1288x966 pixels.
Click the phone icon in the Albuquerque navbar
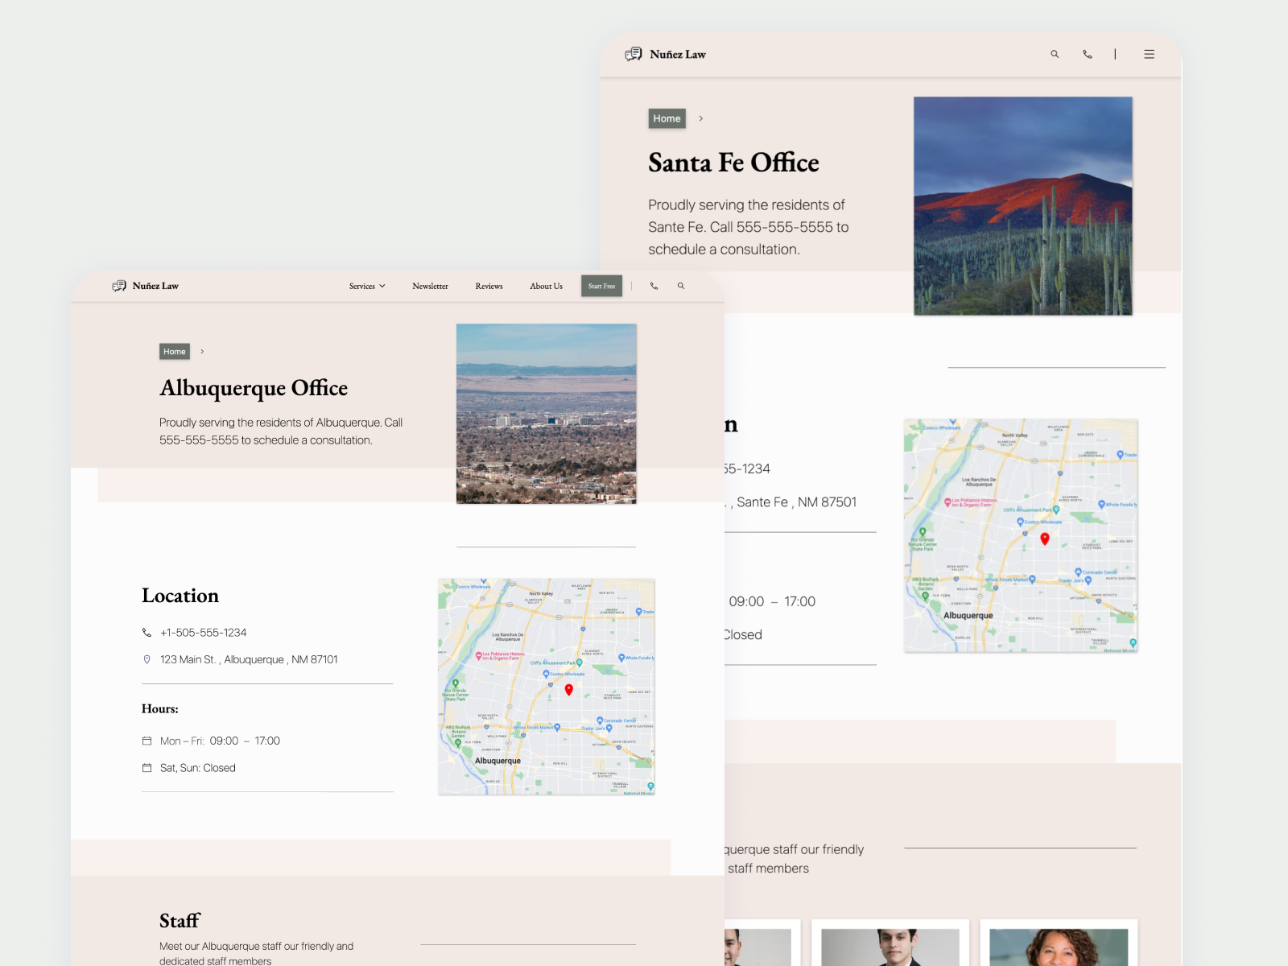tap(654, 286)
